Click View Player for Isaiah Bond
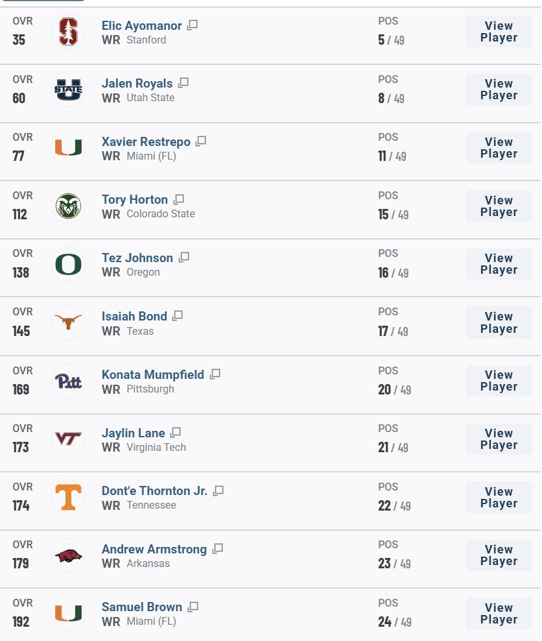542x641 pixels. pyautogui.click(x=499, y=322)
